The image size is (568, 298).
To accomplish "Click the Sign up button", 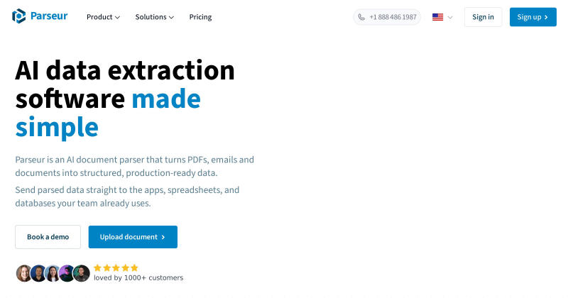I will (533, 17).
